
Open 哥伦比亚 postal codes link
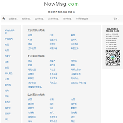tap(32, 70)
